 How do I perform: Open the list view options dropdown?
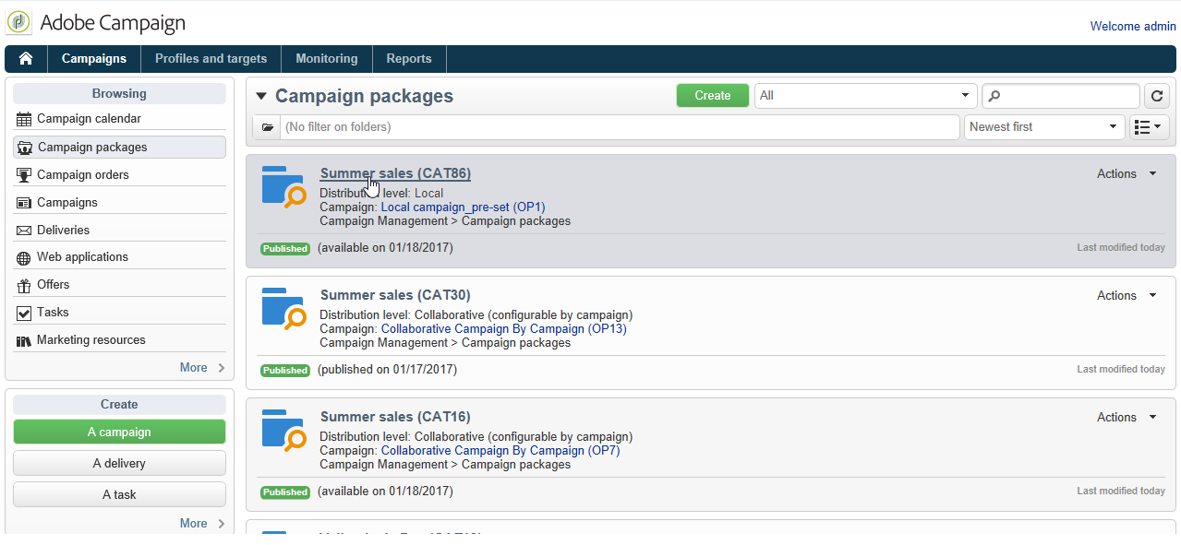[x=1150, y=127]
